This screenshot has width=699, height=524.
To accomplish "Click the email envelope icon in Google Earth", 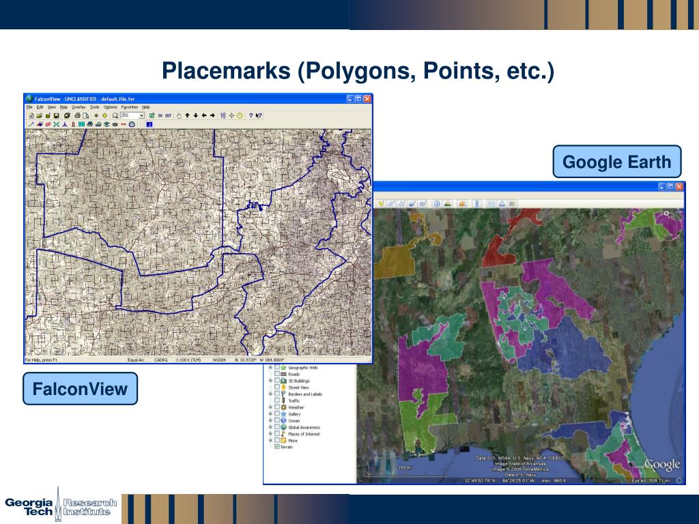I will pos(491,203).
